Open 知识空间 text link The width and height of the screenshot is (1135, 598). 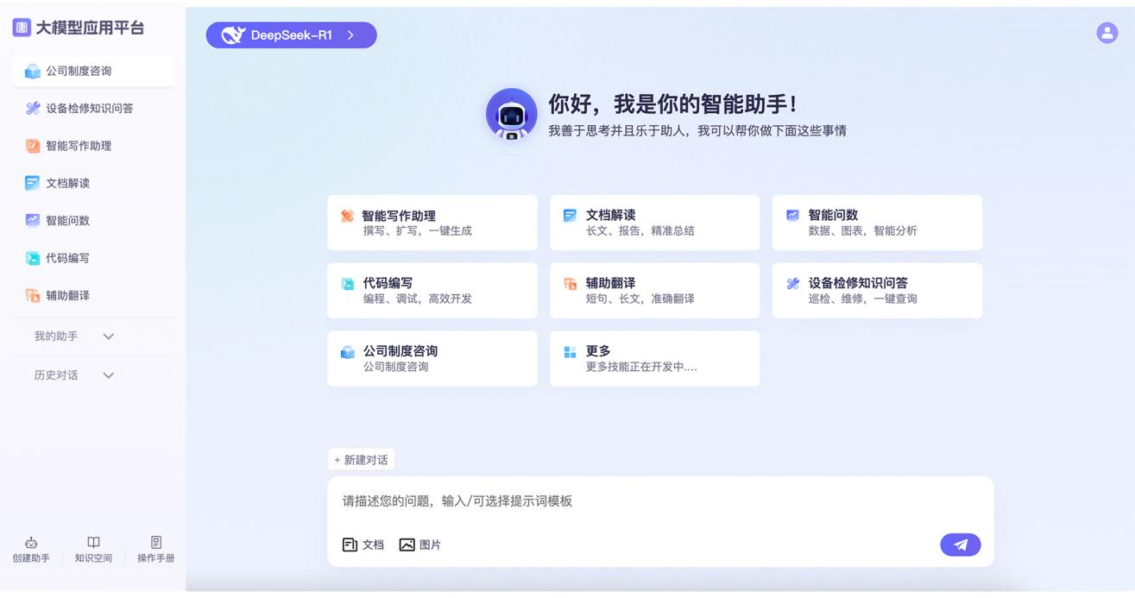coord(93,558)
